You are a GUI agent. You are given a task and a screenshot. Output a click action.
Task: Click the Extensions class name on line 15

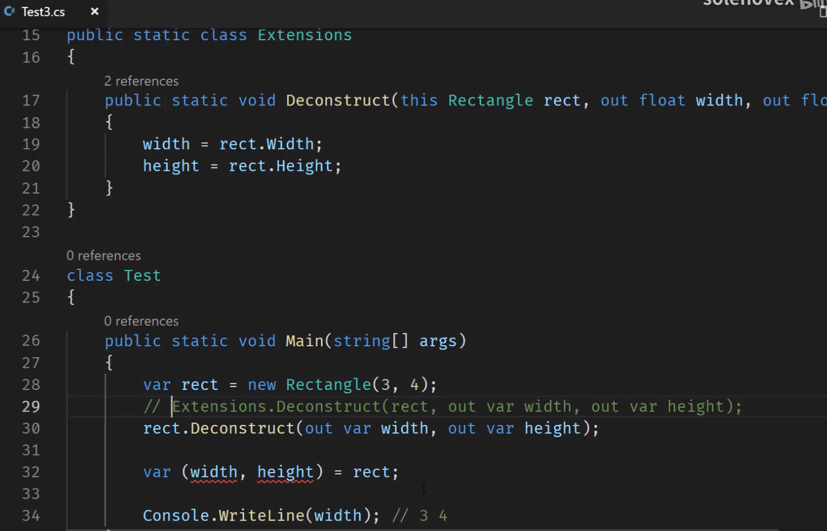coord(305,35)
